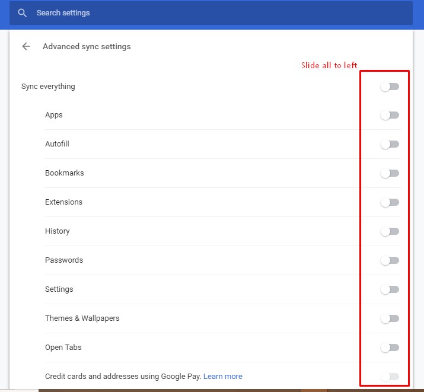Click the Autofill label
Image resolution: width=424 pixels, height=392 pixels.
[57, 144]
